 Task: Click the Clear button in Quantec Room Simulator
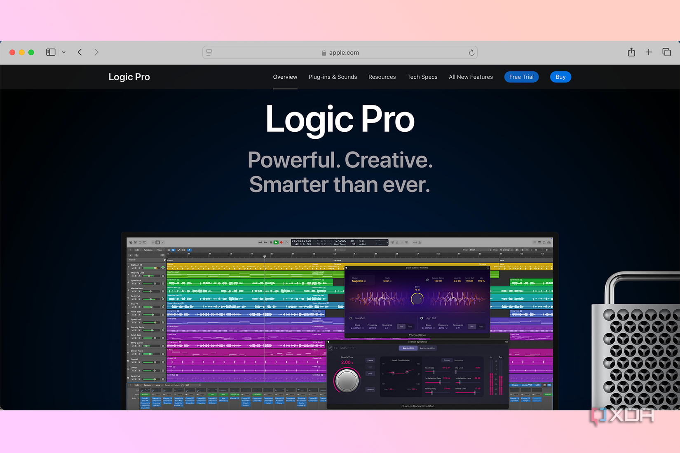click(370, 374)
